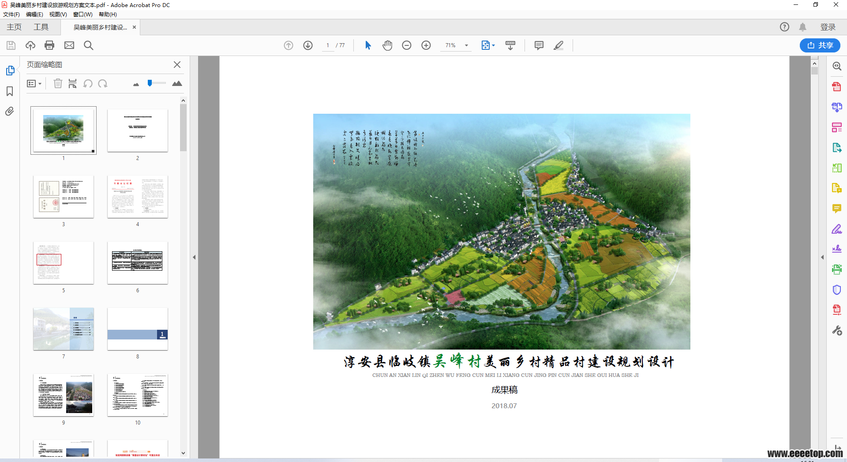Delete selected page with trash icon
This screenshot has width=847, height=462.
click(x=58, y=83)
